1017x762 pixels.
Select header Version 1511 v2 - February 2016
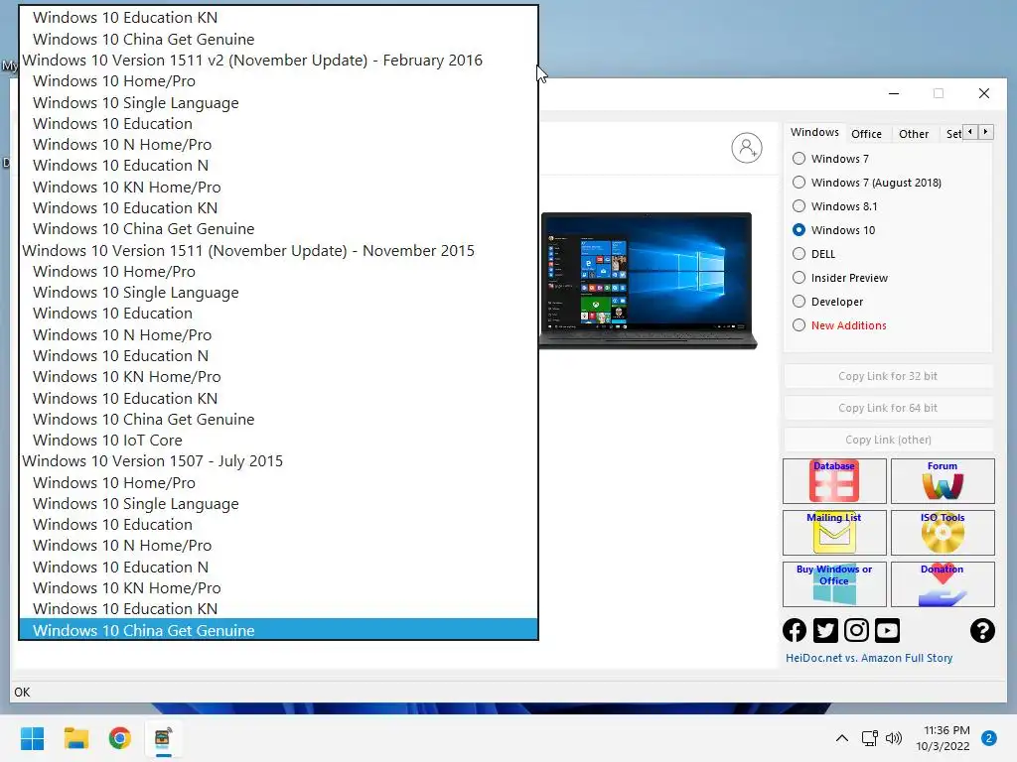click(279, 61)
